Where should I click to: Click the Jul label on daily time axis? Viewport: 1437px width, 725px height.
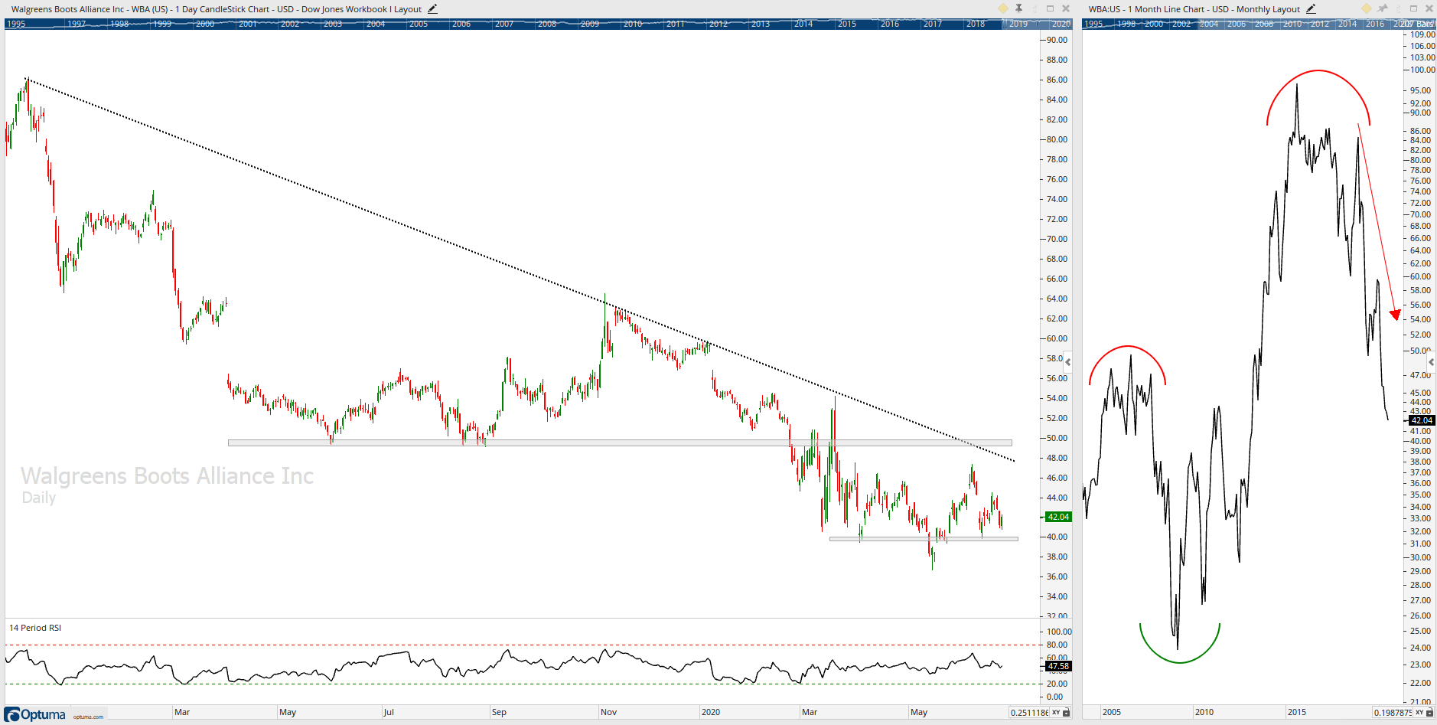[389, 712]
